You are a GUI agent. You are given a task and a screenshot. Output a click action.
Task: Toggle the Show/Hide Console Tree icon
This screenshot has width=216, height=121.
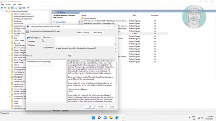[12, 8]
